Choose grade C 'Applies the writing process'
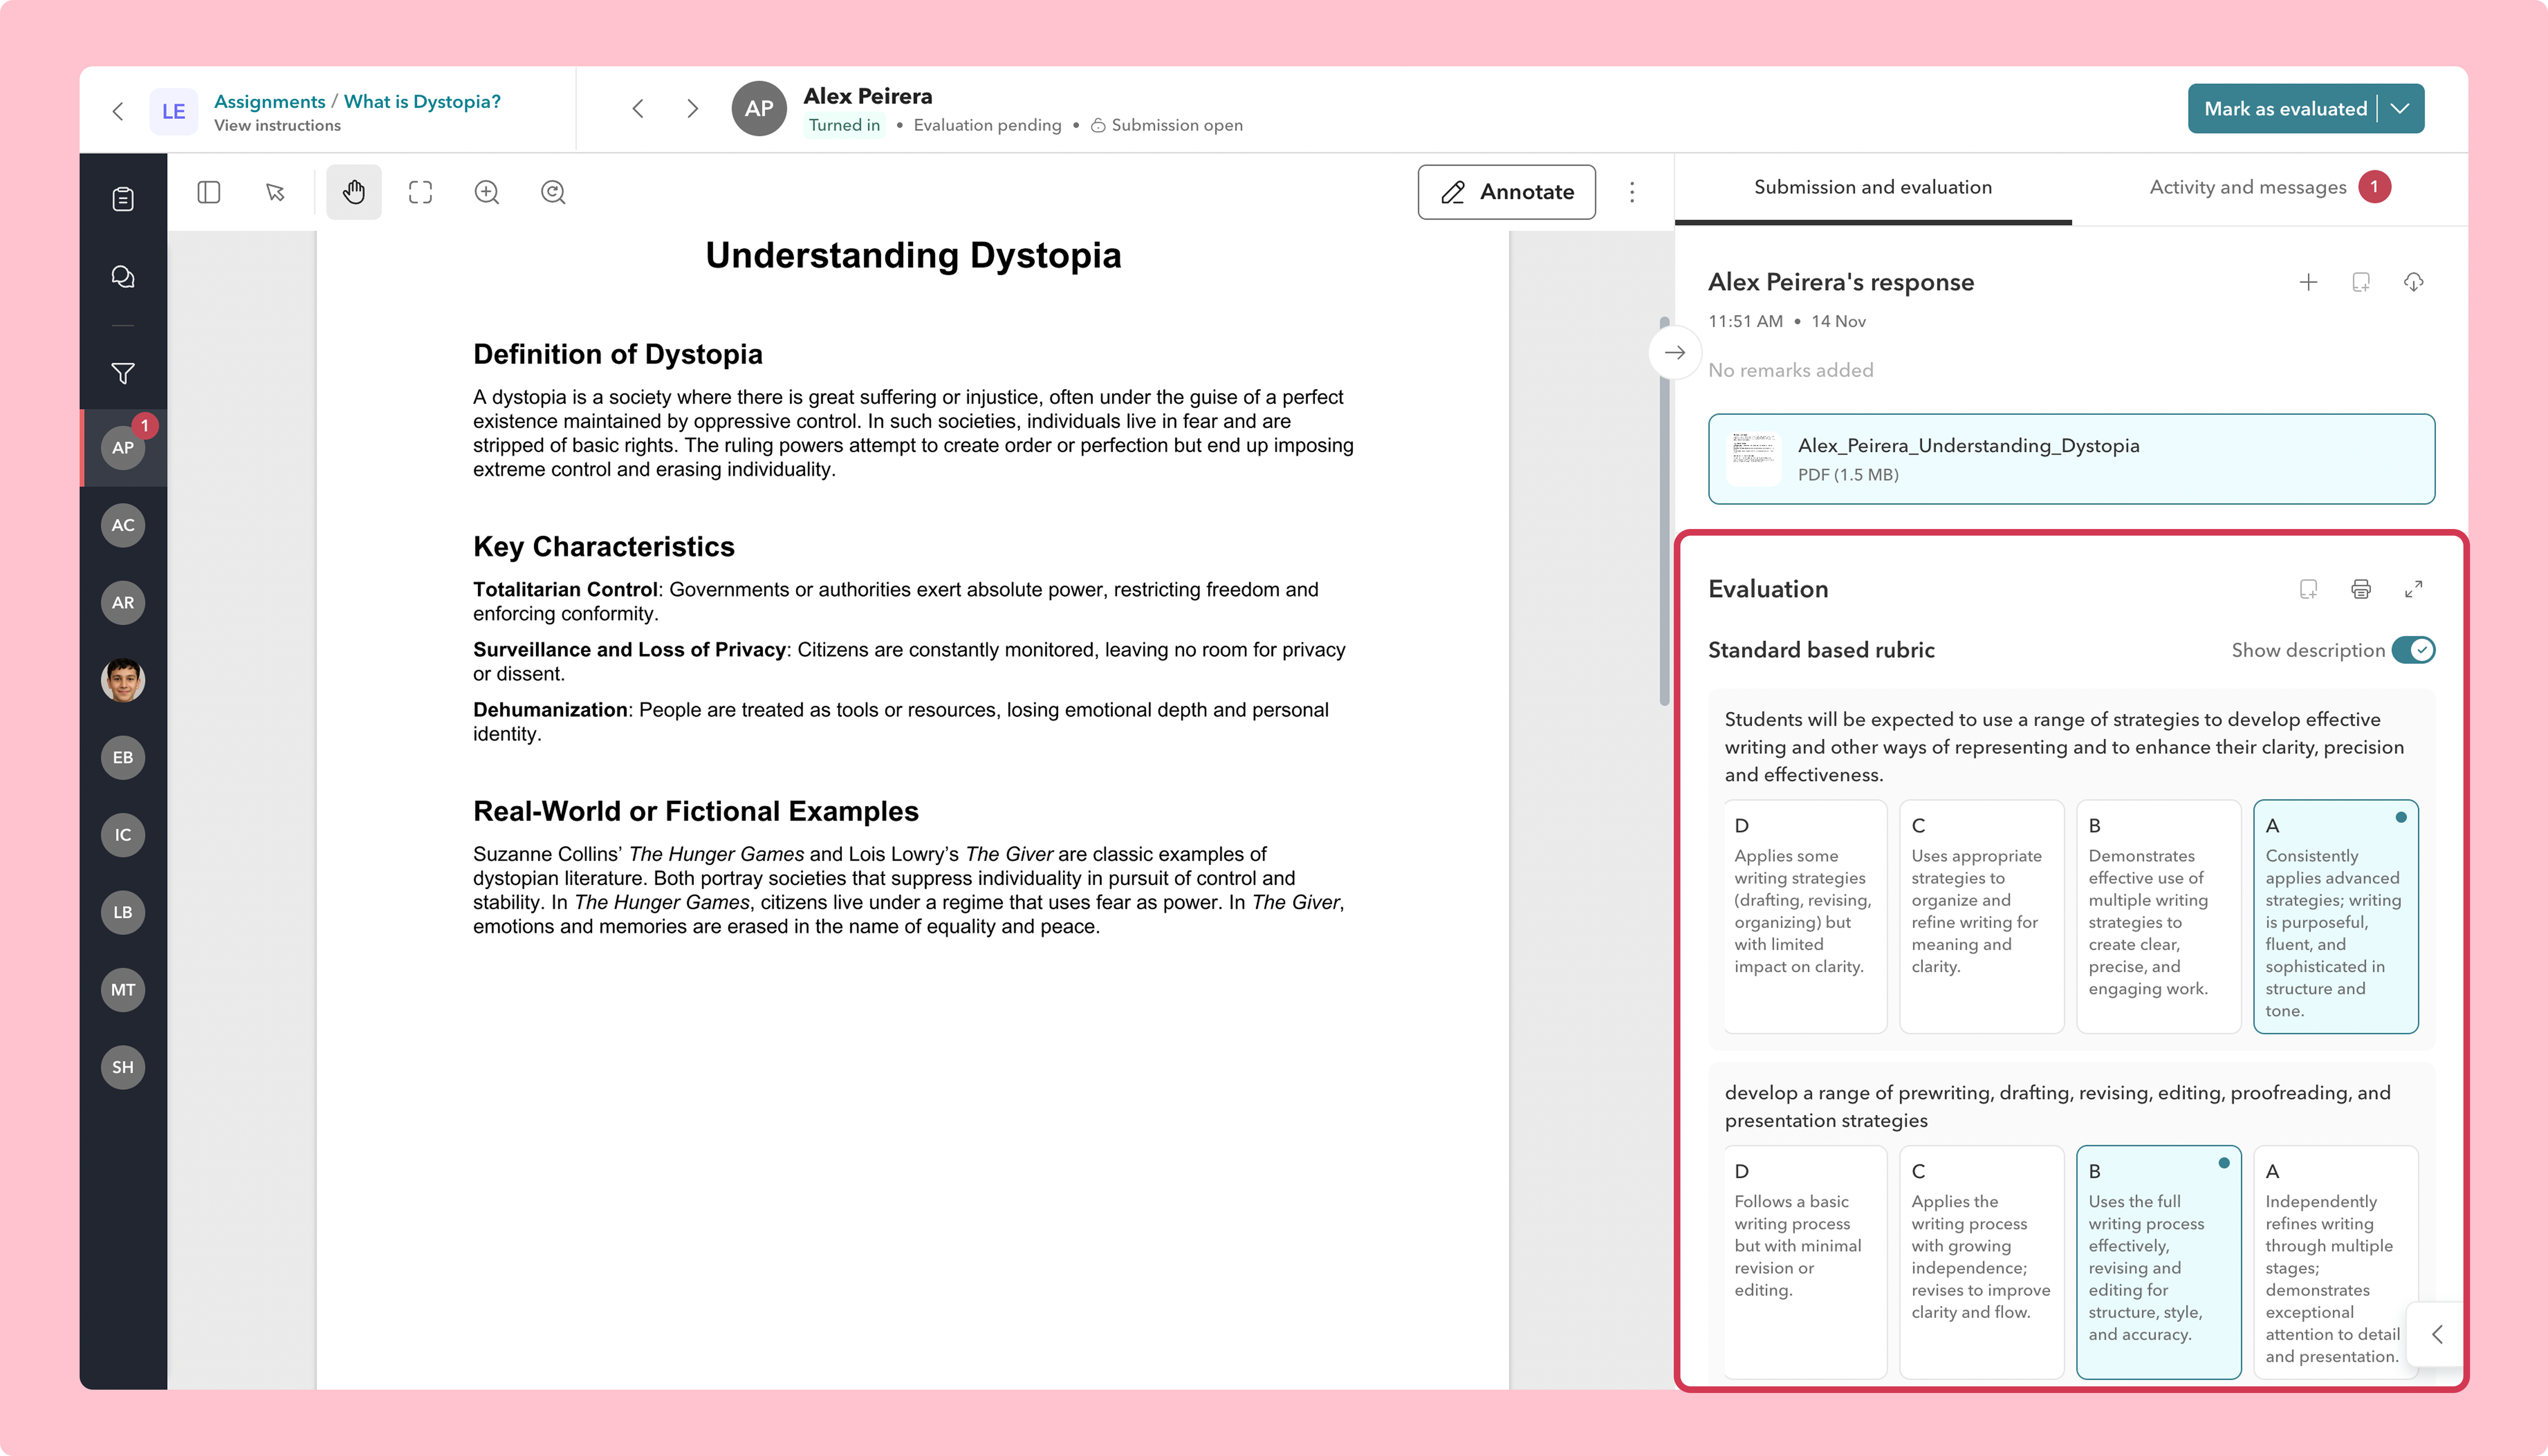This screenshot has height=1456, width=2548. coord(1982,1262)
